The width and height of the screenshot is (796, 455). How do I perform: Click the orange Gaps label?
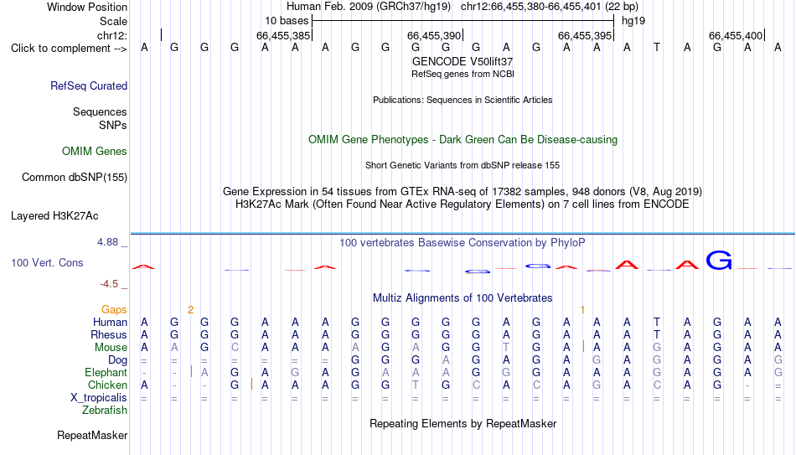(x=114, y=309)
